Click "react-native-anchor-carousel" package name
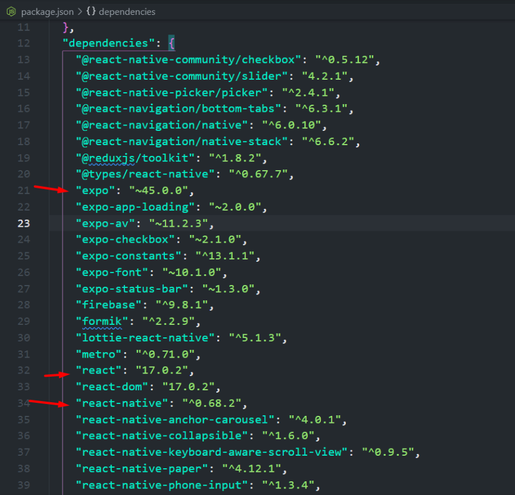The image size is (515, 495). 175,419
